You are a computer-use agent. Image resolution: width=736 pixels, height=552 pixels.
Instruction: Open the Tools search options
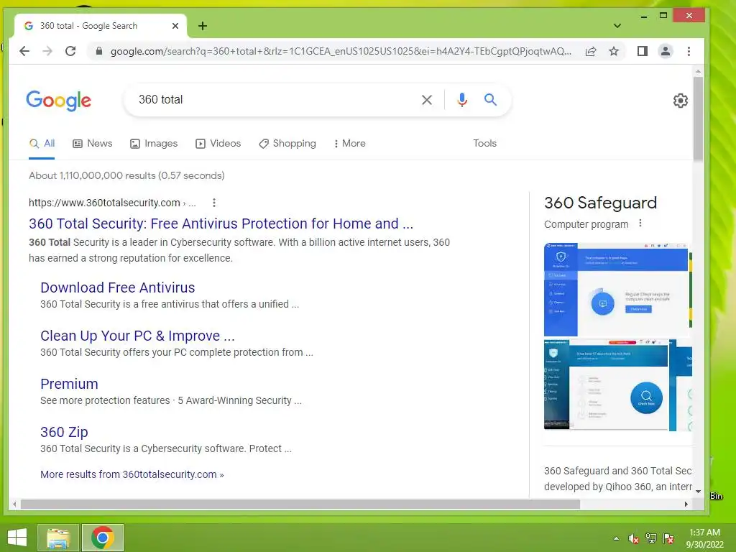(x=484, y=143)
